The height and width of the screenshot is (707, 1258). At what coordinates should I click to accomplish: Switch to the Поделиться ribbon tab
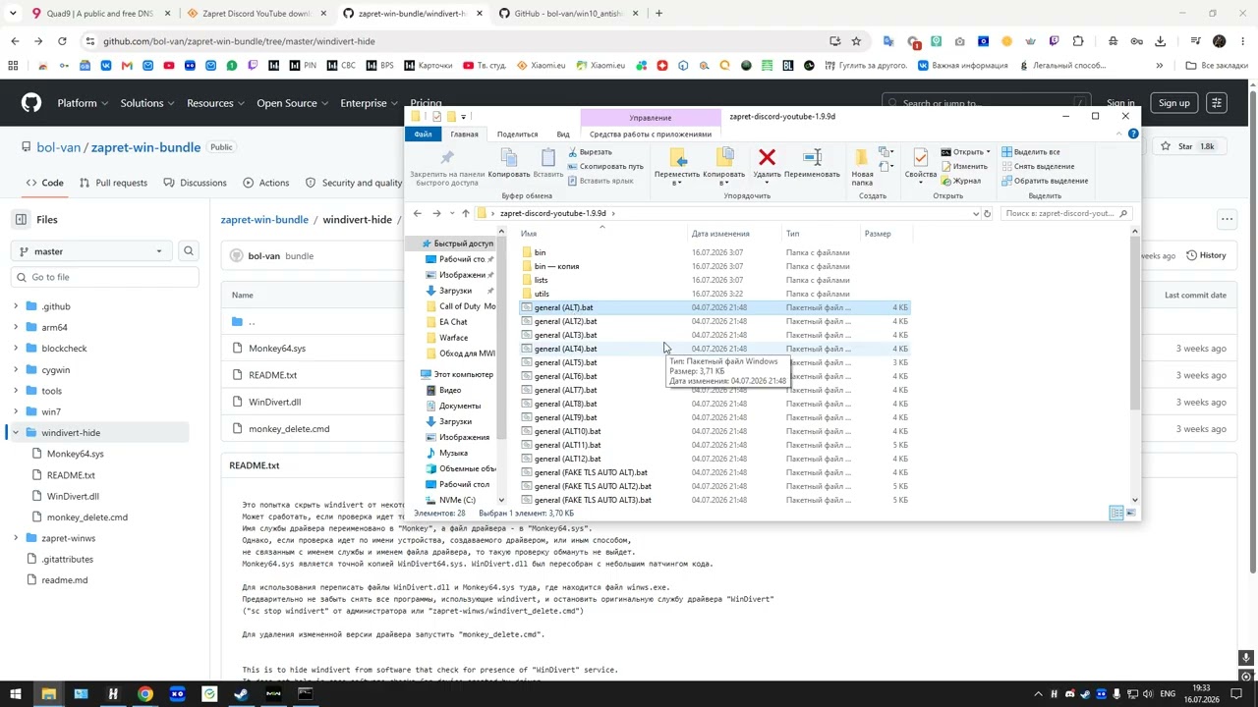[517, 135]
